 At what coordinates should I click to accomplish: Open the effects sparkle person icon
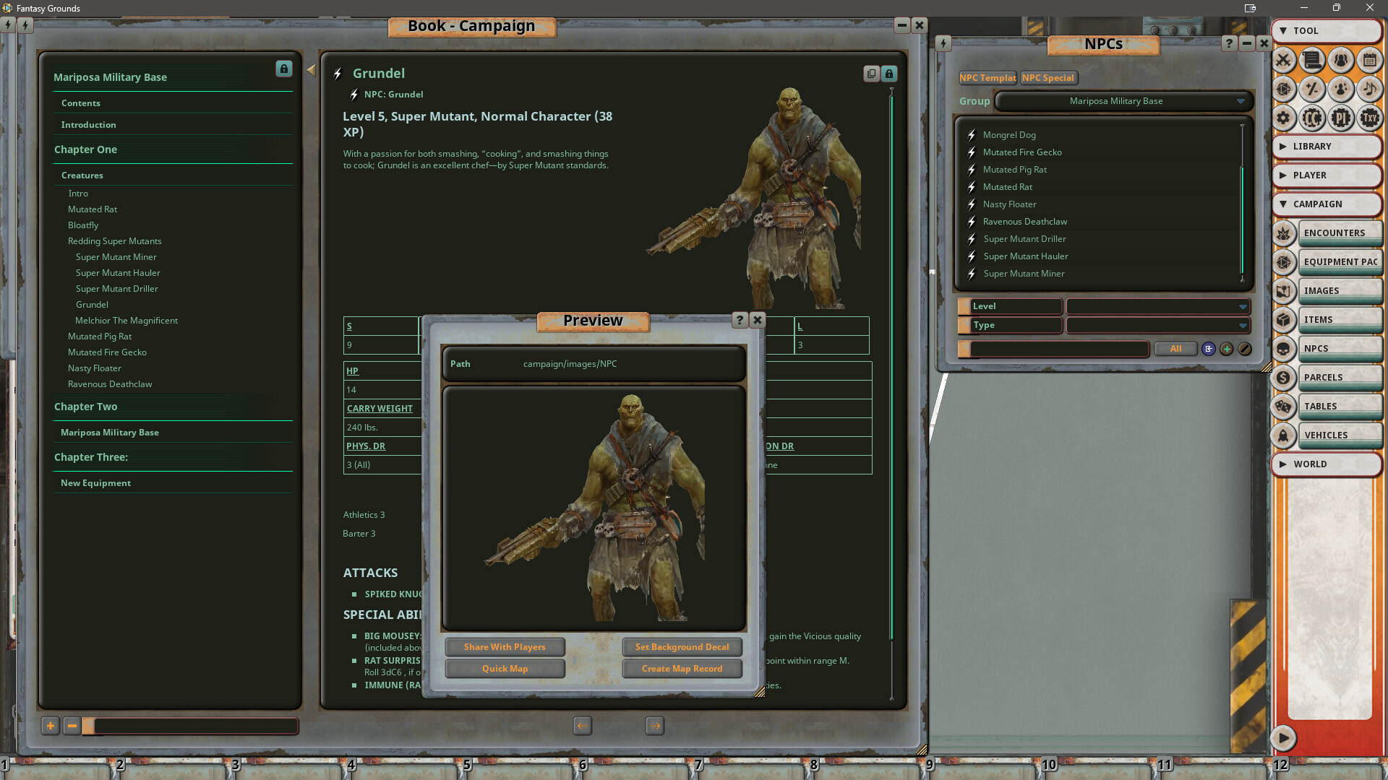1341,89
